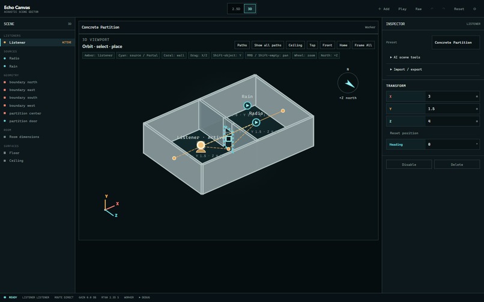
Task: Click Reset position link
Action: tap(404, 133)
